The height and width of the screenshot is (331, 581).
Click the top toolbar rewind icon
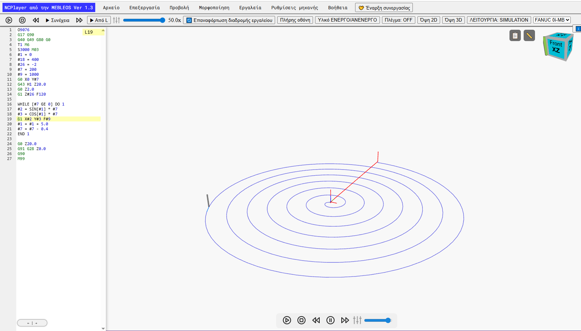coord(36,20)
